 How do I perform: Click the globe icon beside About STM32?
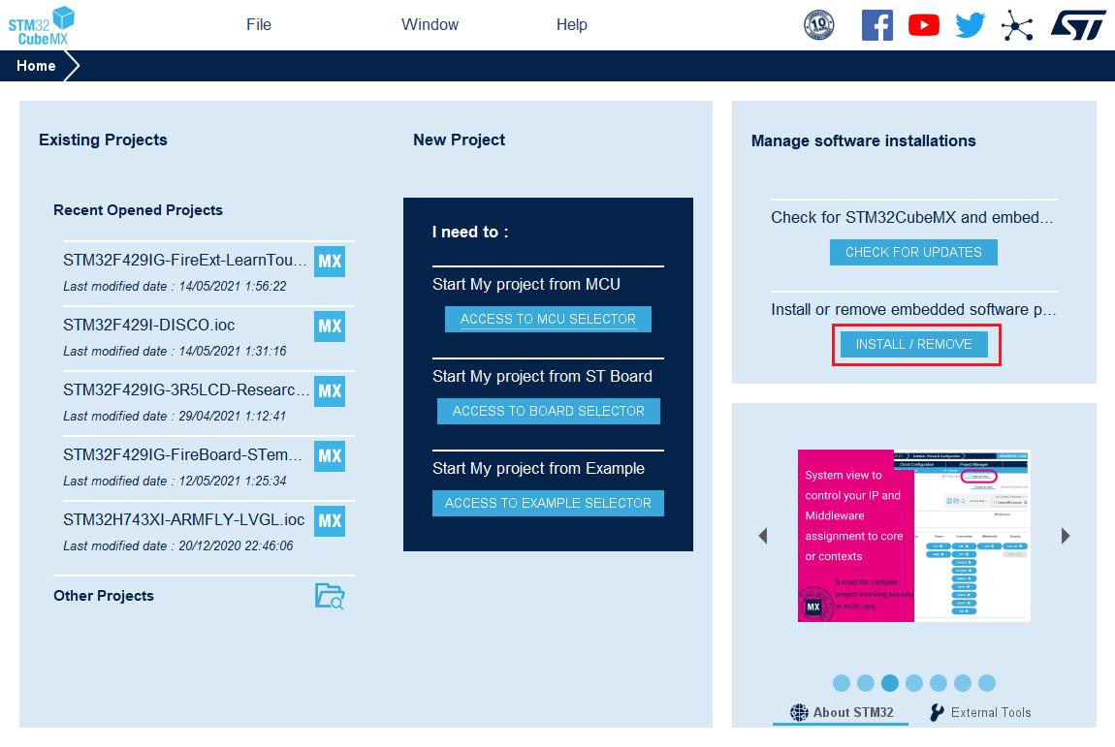pos(799,712)
